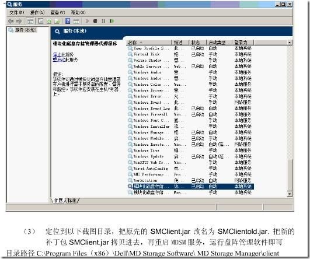The width and height of the screenshot is (310, 259).
Task: Select the Windows Remote service row
Action: (190, 145)
